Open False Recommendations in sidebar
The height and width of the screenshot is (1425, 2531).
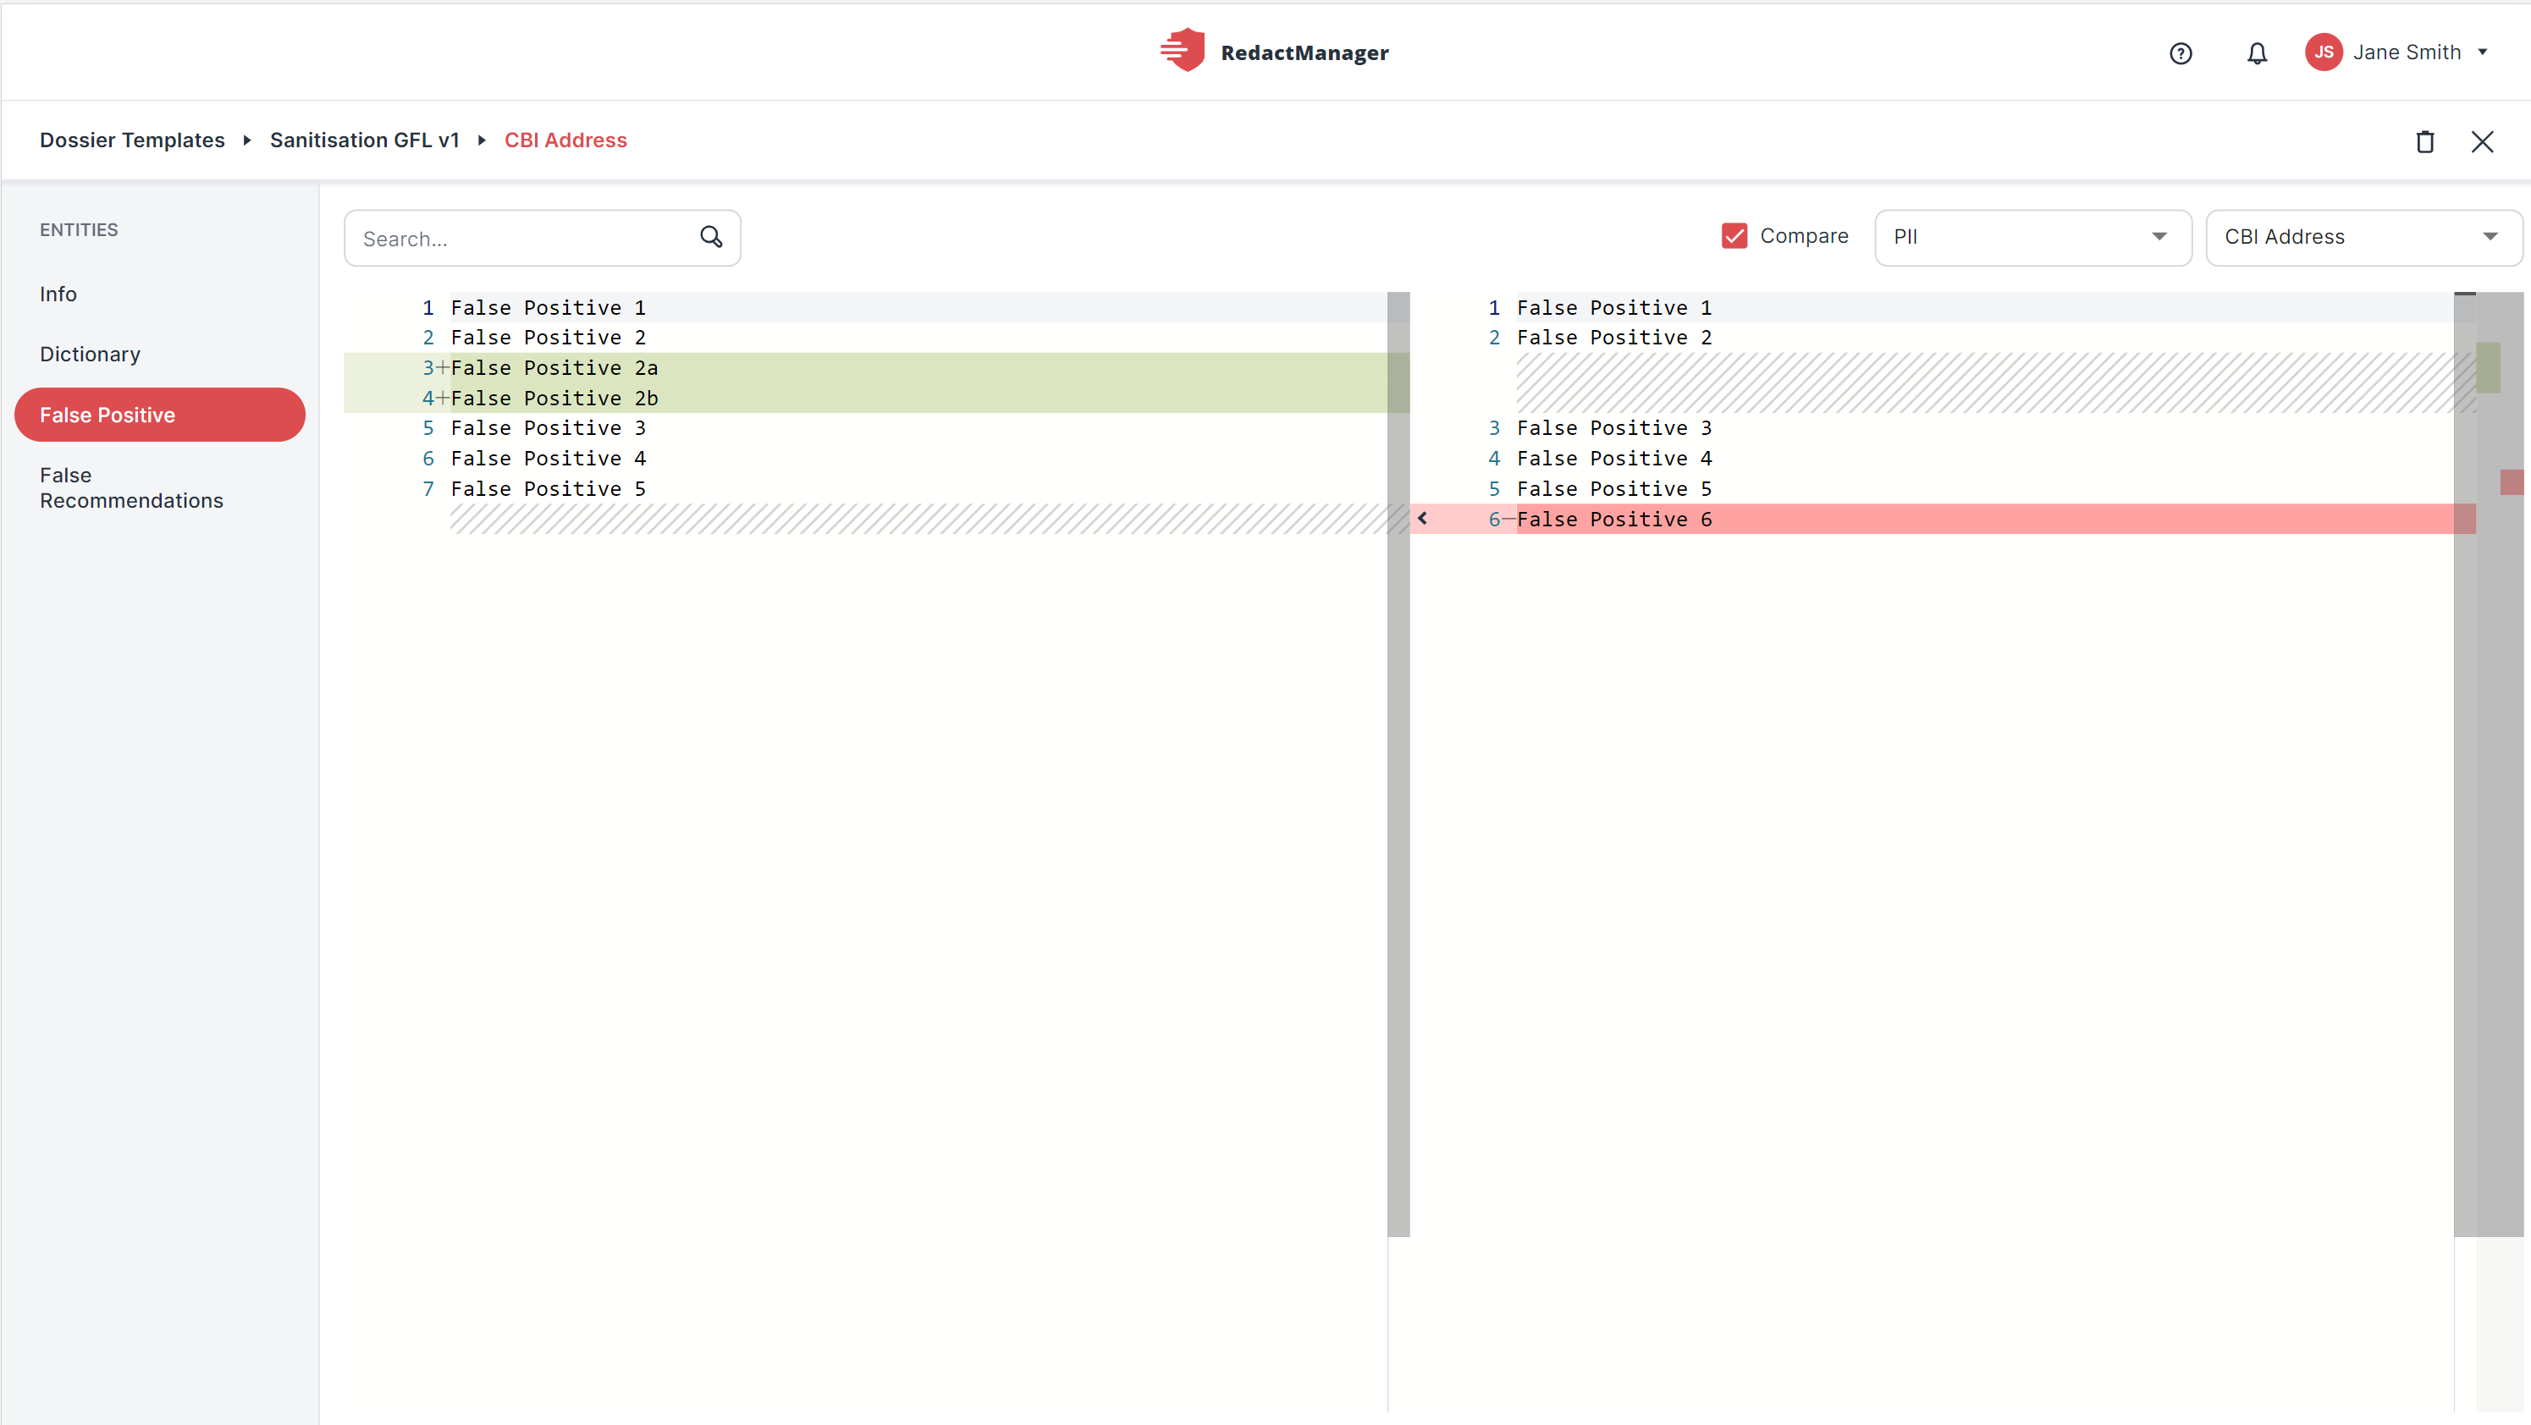[x=132, y=487]
